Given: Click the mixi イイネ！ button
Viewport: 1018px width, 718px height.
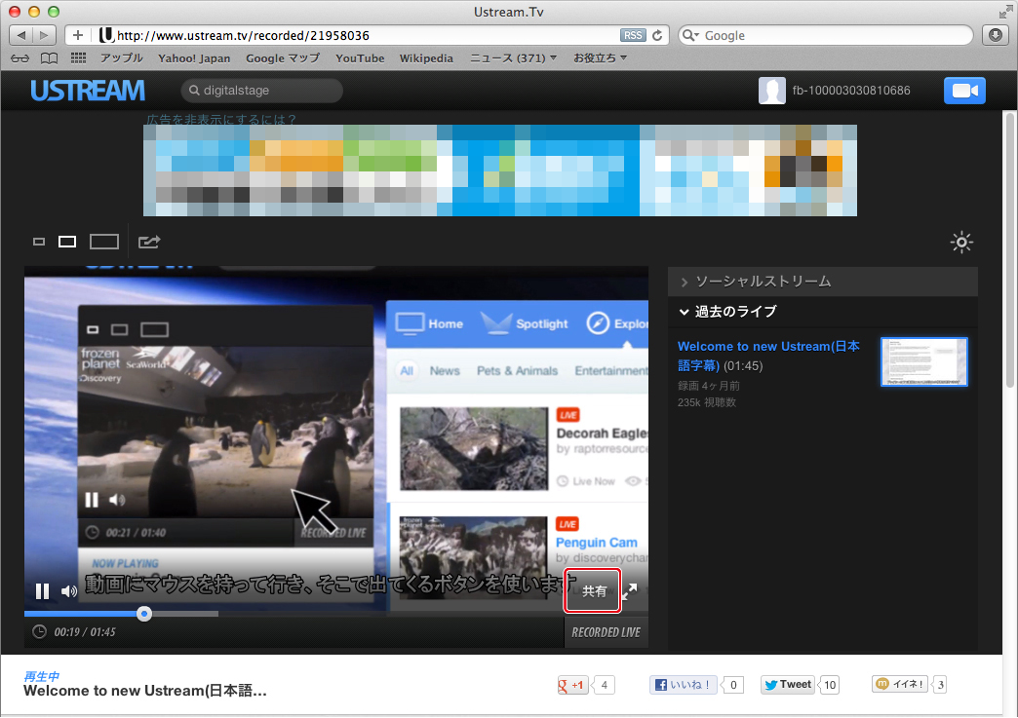Looking at the screenshot, I should (x=900, y=684).
